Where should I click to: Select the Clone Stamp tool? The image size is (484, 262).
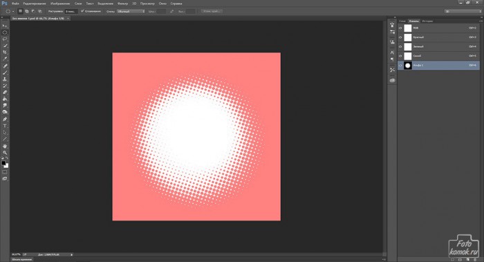point(5,79)
